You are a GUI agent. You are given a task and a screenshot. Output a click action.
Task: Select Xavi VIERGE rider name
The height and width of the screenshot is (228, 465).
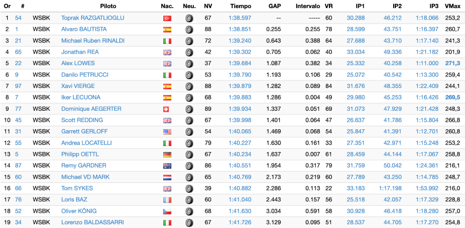pyautogui.click(x=78, y=86)
